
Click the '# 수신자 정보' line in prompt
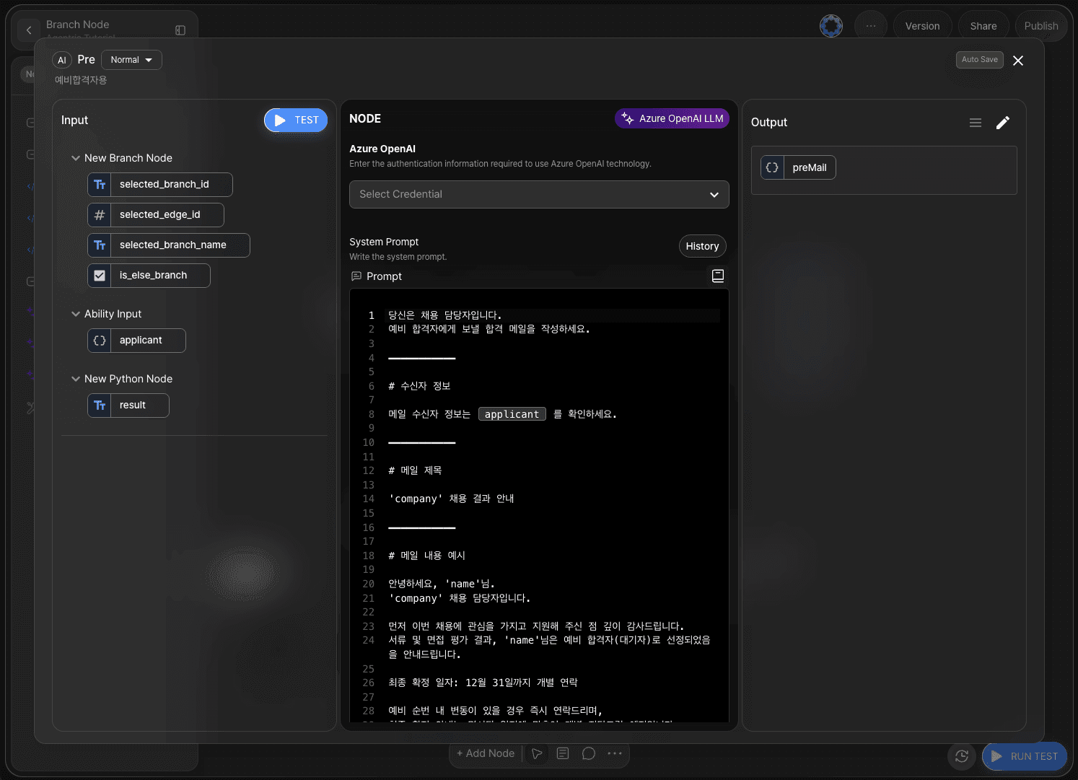419,386
